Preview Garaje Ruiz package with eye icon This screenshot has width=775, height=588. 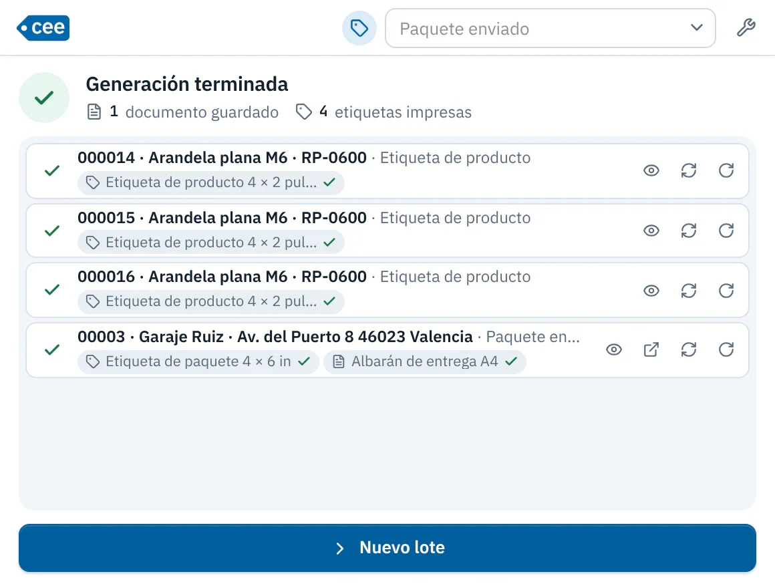click(x=614, y=350)
